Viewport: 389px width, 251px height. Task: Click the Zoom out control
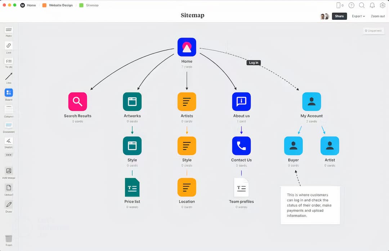(377, 16)
